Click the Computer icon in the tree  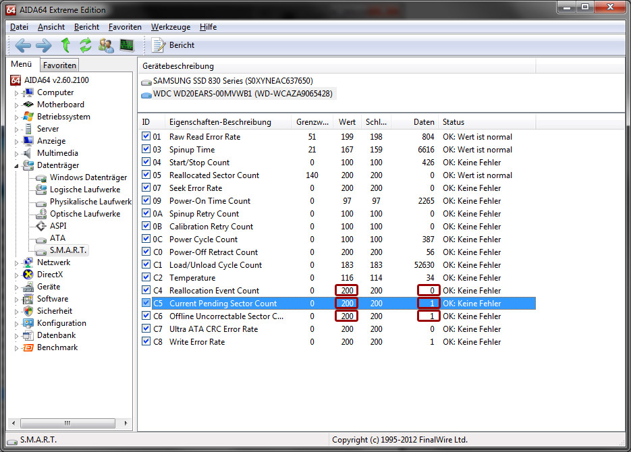28,92
